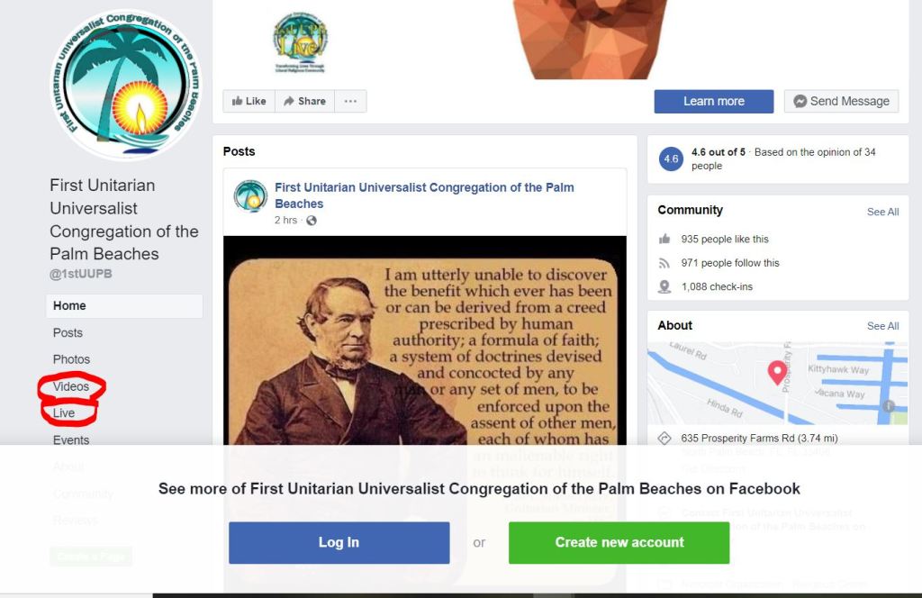The width and height of the screenshot is (922, 598).
Task: Select Home in the page sidebar
Action: [x=124, y=306]
